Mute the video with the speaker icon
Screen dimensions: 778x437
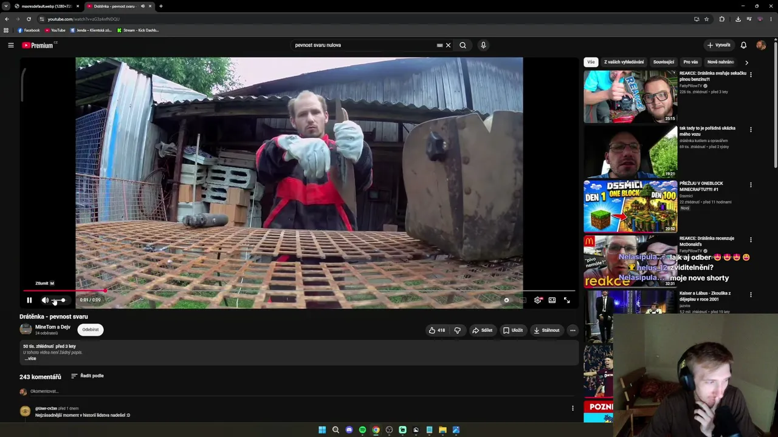point(45,300)
